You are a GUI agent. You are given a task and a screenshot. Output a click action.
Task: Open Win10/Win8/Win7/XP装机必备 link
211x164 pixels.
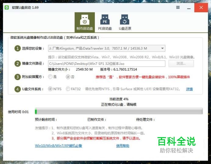pyautogui.click(x=59, y=146)
